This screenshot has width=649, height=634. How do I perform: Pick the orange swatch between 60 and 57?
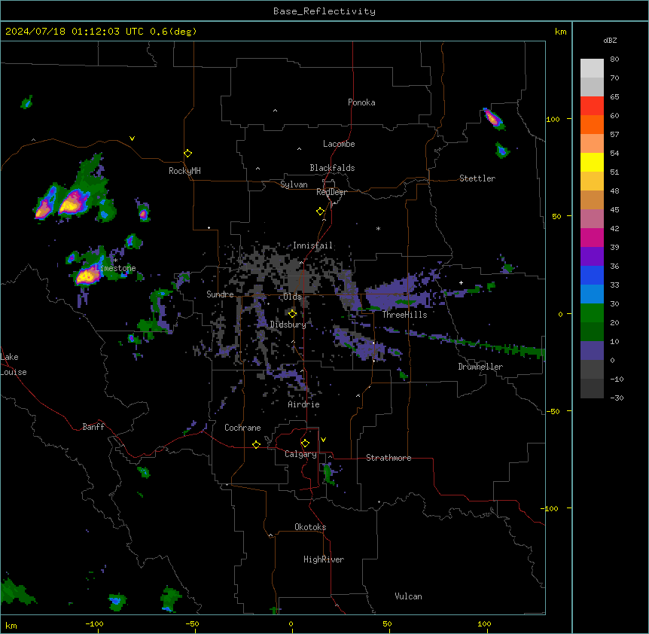592,124
